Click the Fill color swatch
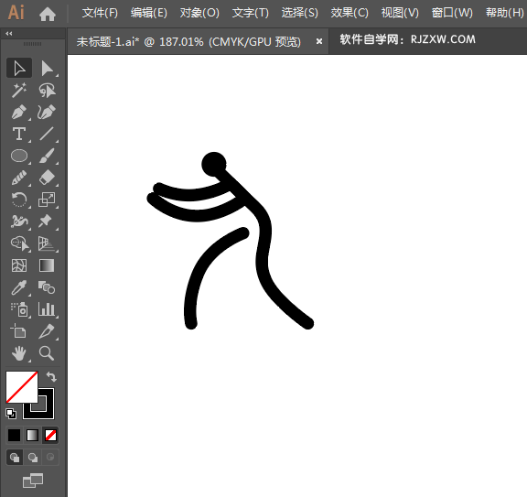This screenshot has height=497, width=527. coord(22,387)
